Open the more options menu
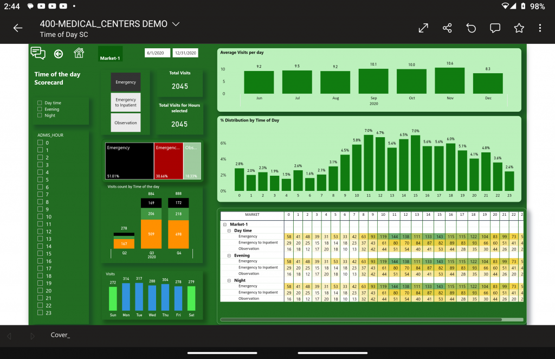Image resolution: width=555 pixels, height=359 pixels. pyautogui.click(x=540, y=28)
